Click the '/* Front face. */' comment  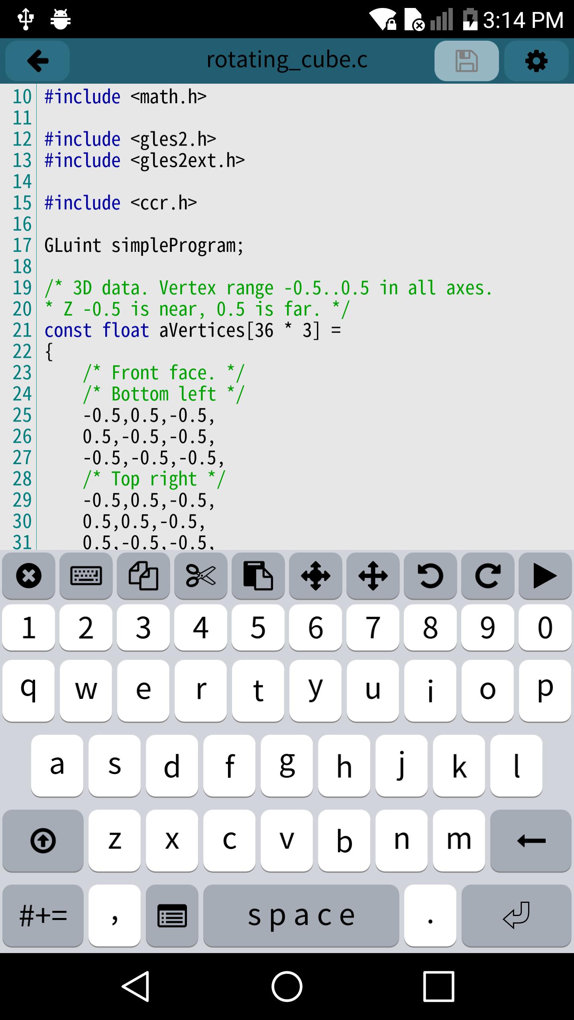point(163,373)
